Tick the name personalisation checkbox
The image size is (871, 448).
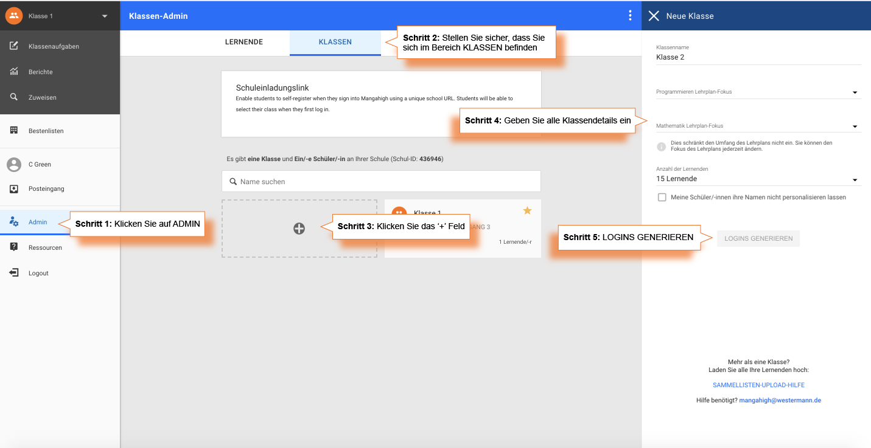coord(662,197)
